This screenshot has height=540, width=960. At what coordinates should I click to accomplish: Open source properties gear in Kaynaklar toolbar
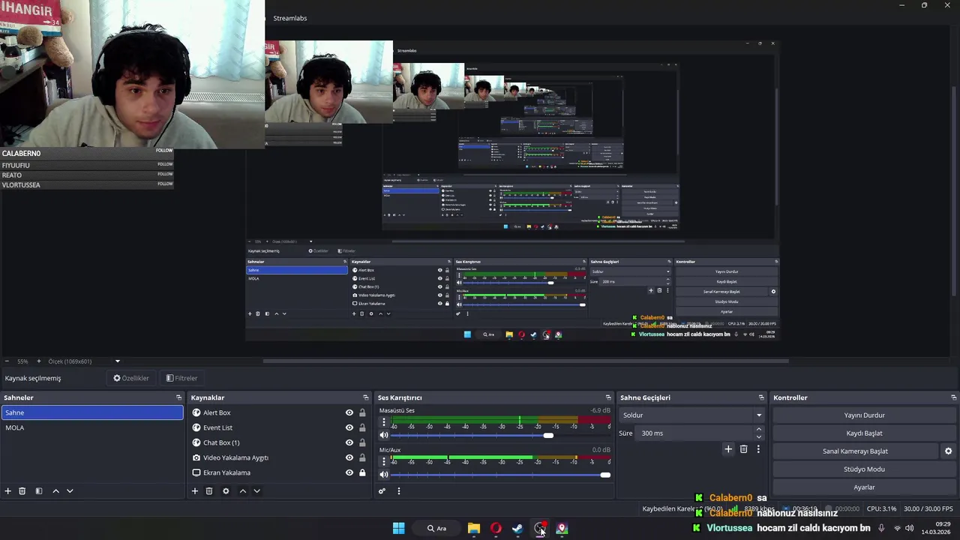(226, 491)
